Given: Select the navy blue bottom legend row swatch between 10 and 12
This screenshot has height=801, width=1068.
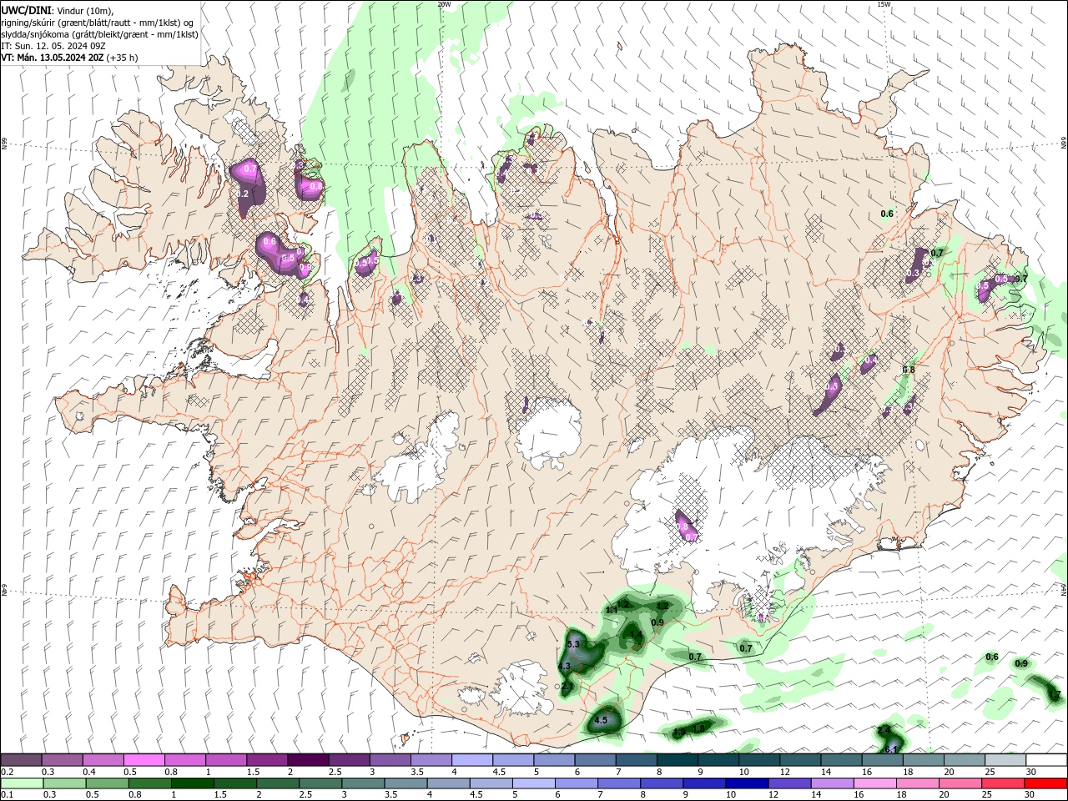Looking at the screenshot, I should [745, 783].
